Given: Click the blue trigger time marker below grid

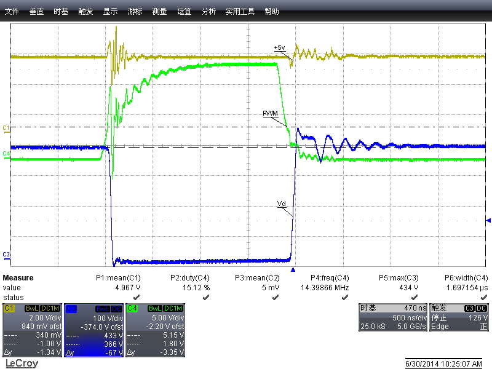Looking at the screenshot, I should click(x=293, y=269).
